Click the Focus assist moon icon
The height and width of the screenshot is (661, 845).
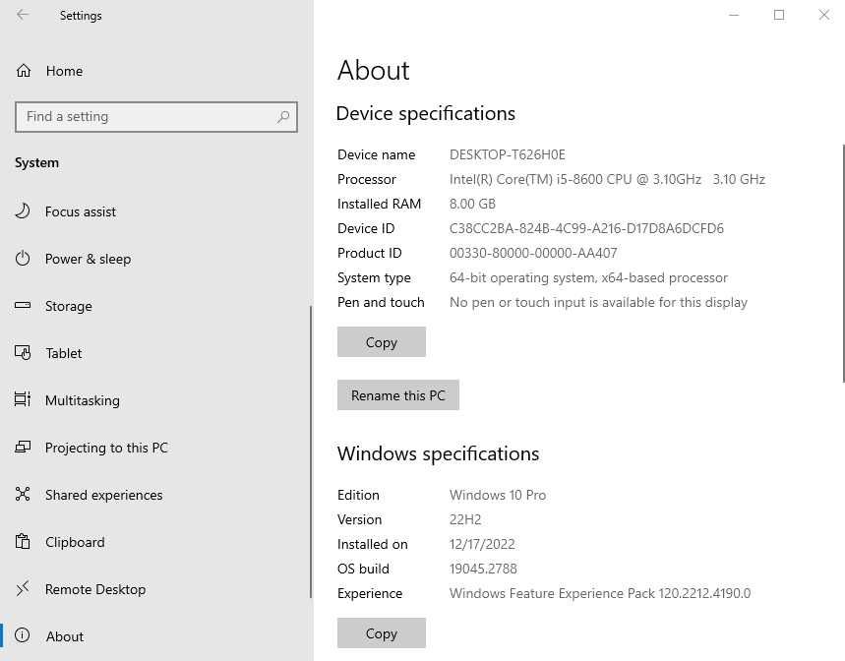click(x=23, y=211)
